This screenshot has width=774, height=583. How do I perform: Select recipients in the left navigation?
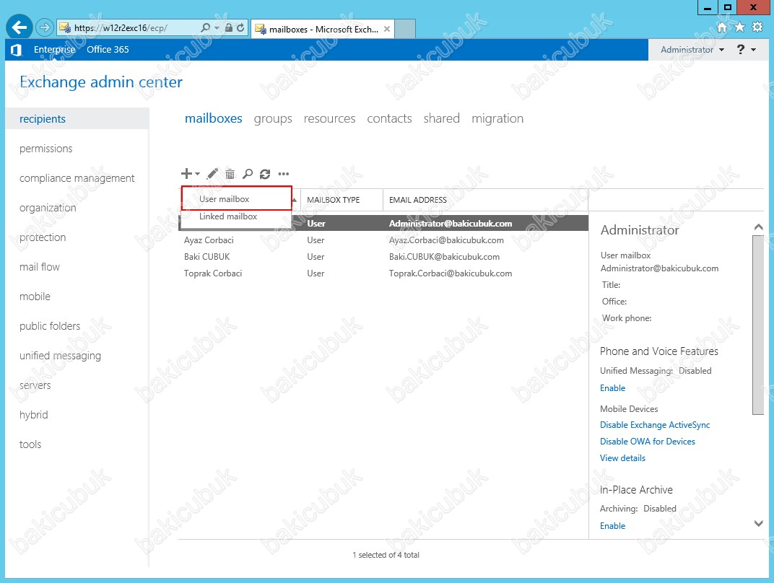77,119
